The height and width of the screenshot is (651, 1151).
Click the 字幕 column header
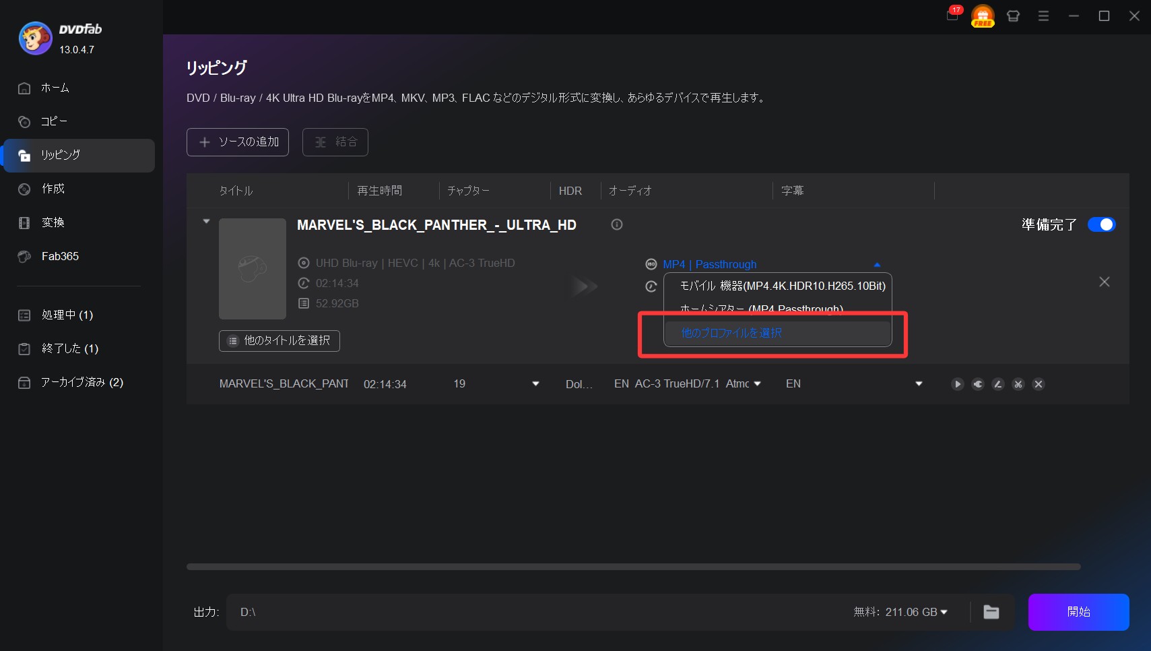coord(793,191)
